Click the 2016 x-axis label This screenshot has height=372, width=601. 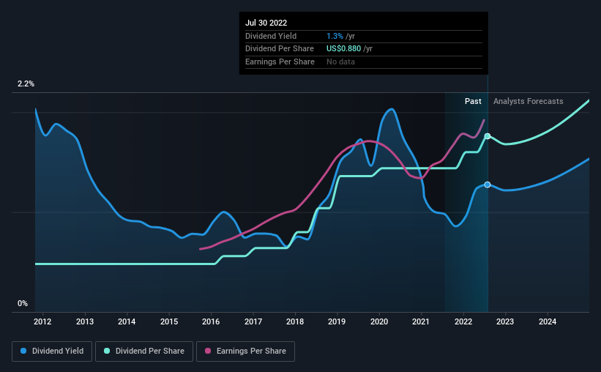point(211,321)
